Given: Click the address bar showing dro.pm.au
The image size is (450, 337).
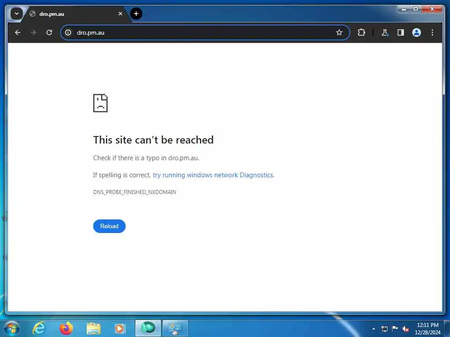Looking at the screenshot, I should click(205, 32).
